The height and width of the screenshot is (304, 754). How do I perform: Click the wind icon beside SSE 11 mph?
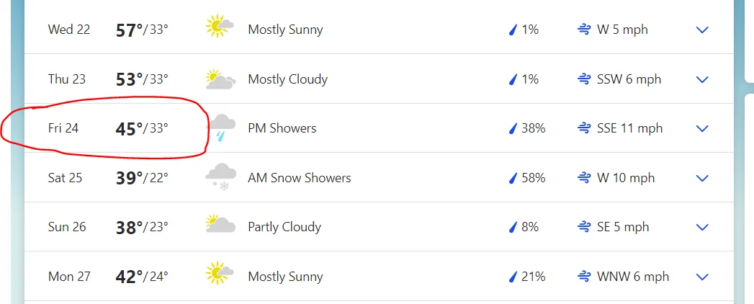584,128
